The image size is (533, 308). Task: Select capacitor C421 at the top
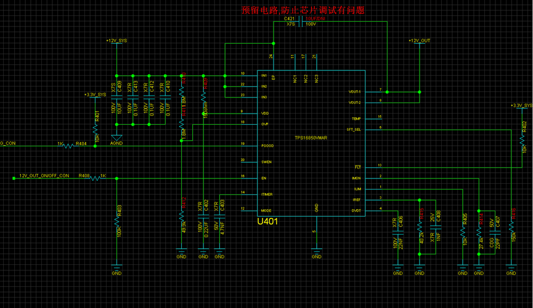[x=301, y=22]
